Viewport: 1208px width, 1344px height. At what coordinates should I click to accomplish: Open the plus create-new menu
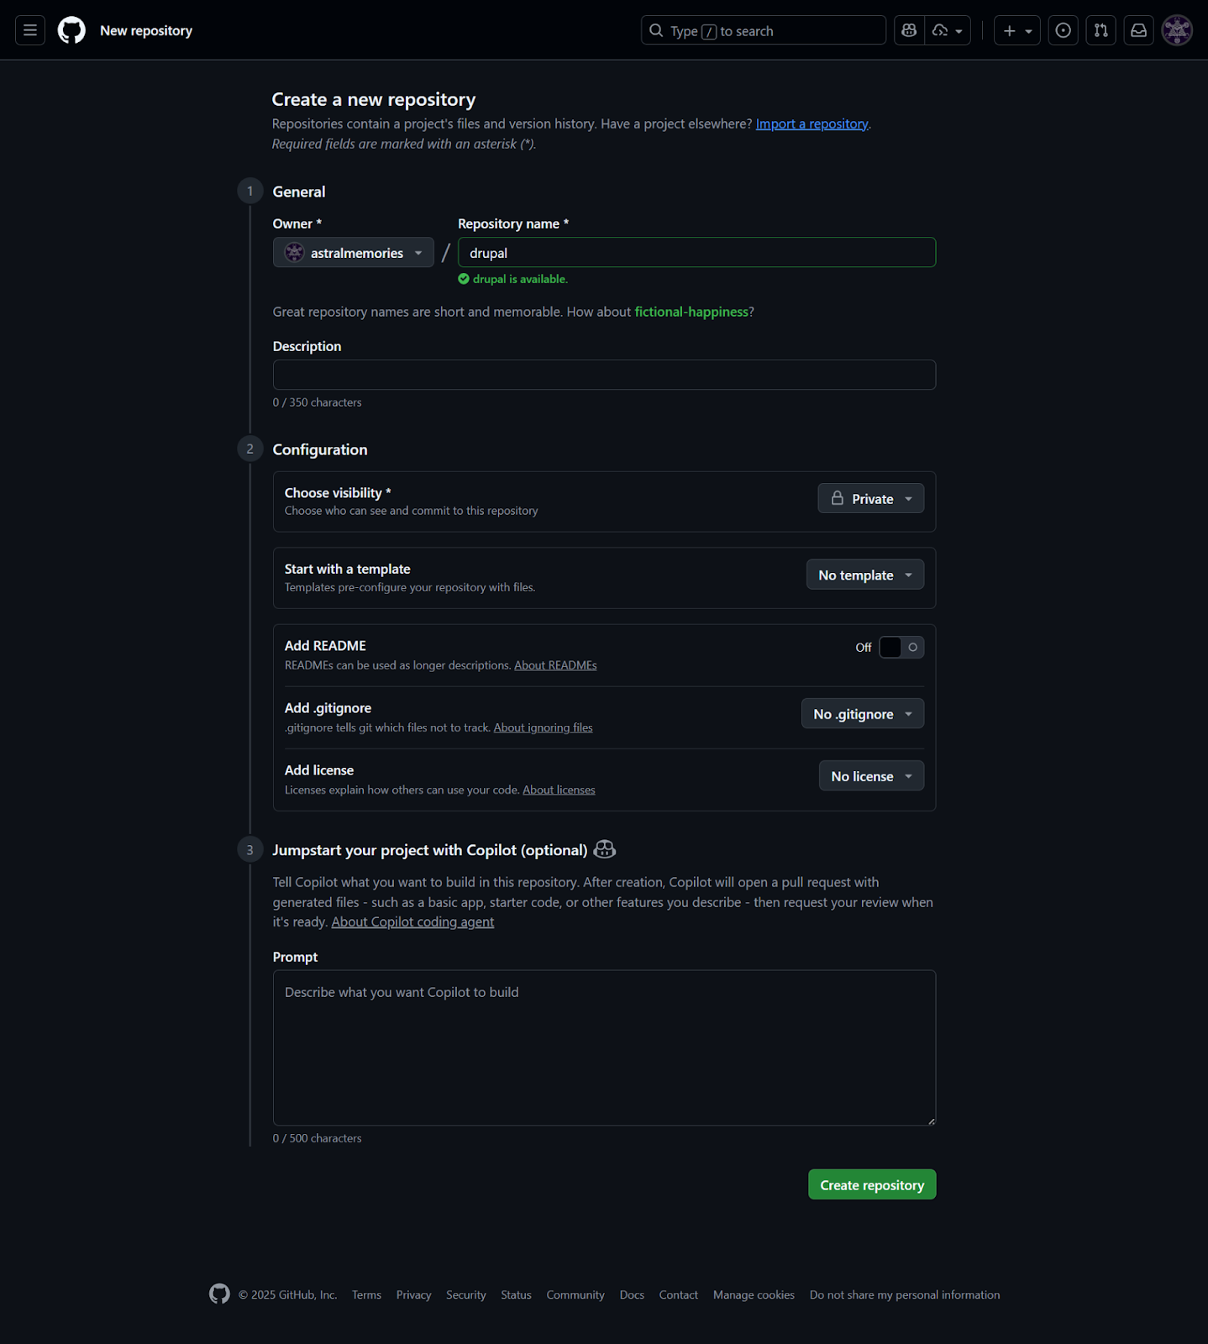coord(1016,31)
